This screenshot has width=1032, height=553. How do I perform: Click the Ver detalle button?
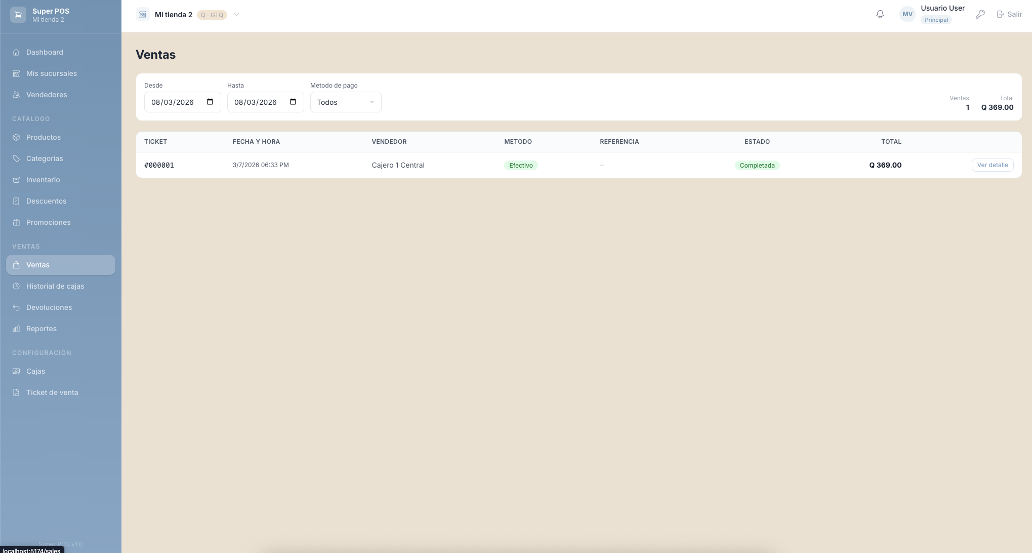[x=992, y=165]
